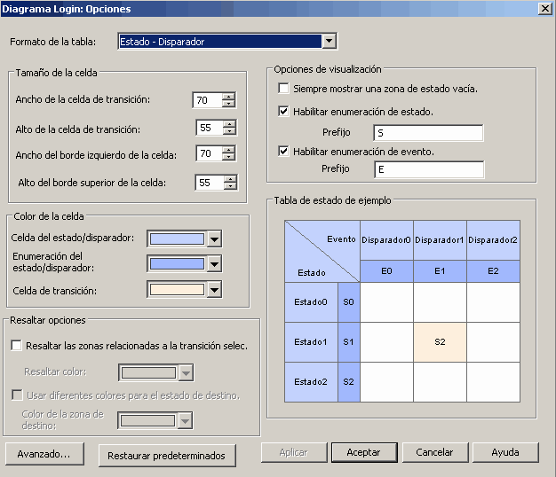Click the event Prefijo field containing E
Screen dimensions: 556x477
point(429,169)
